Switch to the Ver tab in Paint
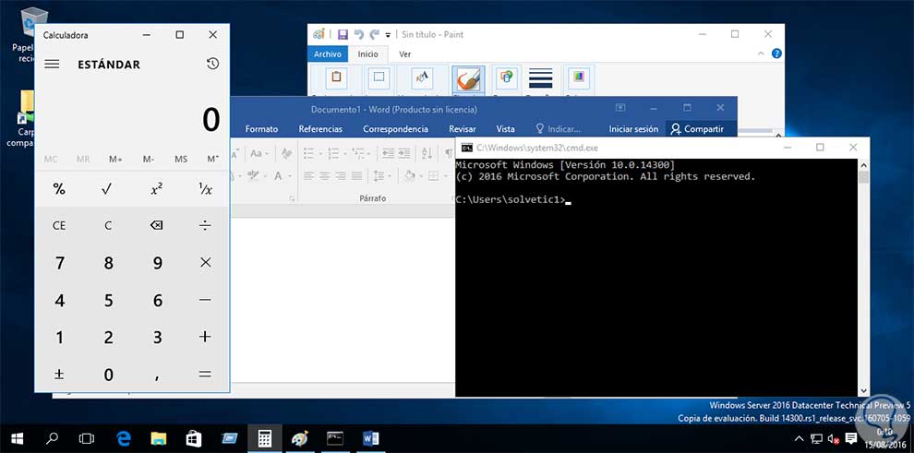The height and width of the screenshot is (453, 914). point(404,54)
